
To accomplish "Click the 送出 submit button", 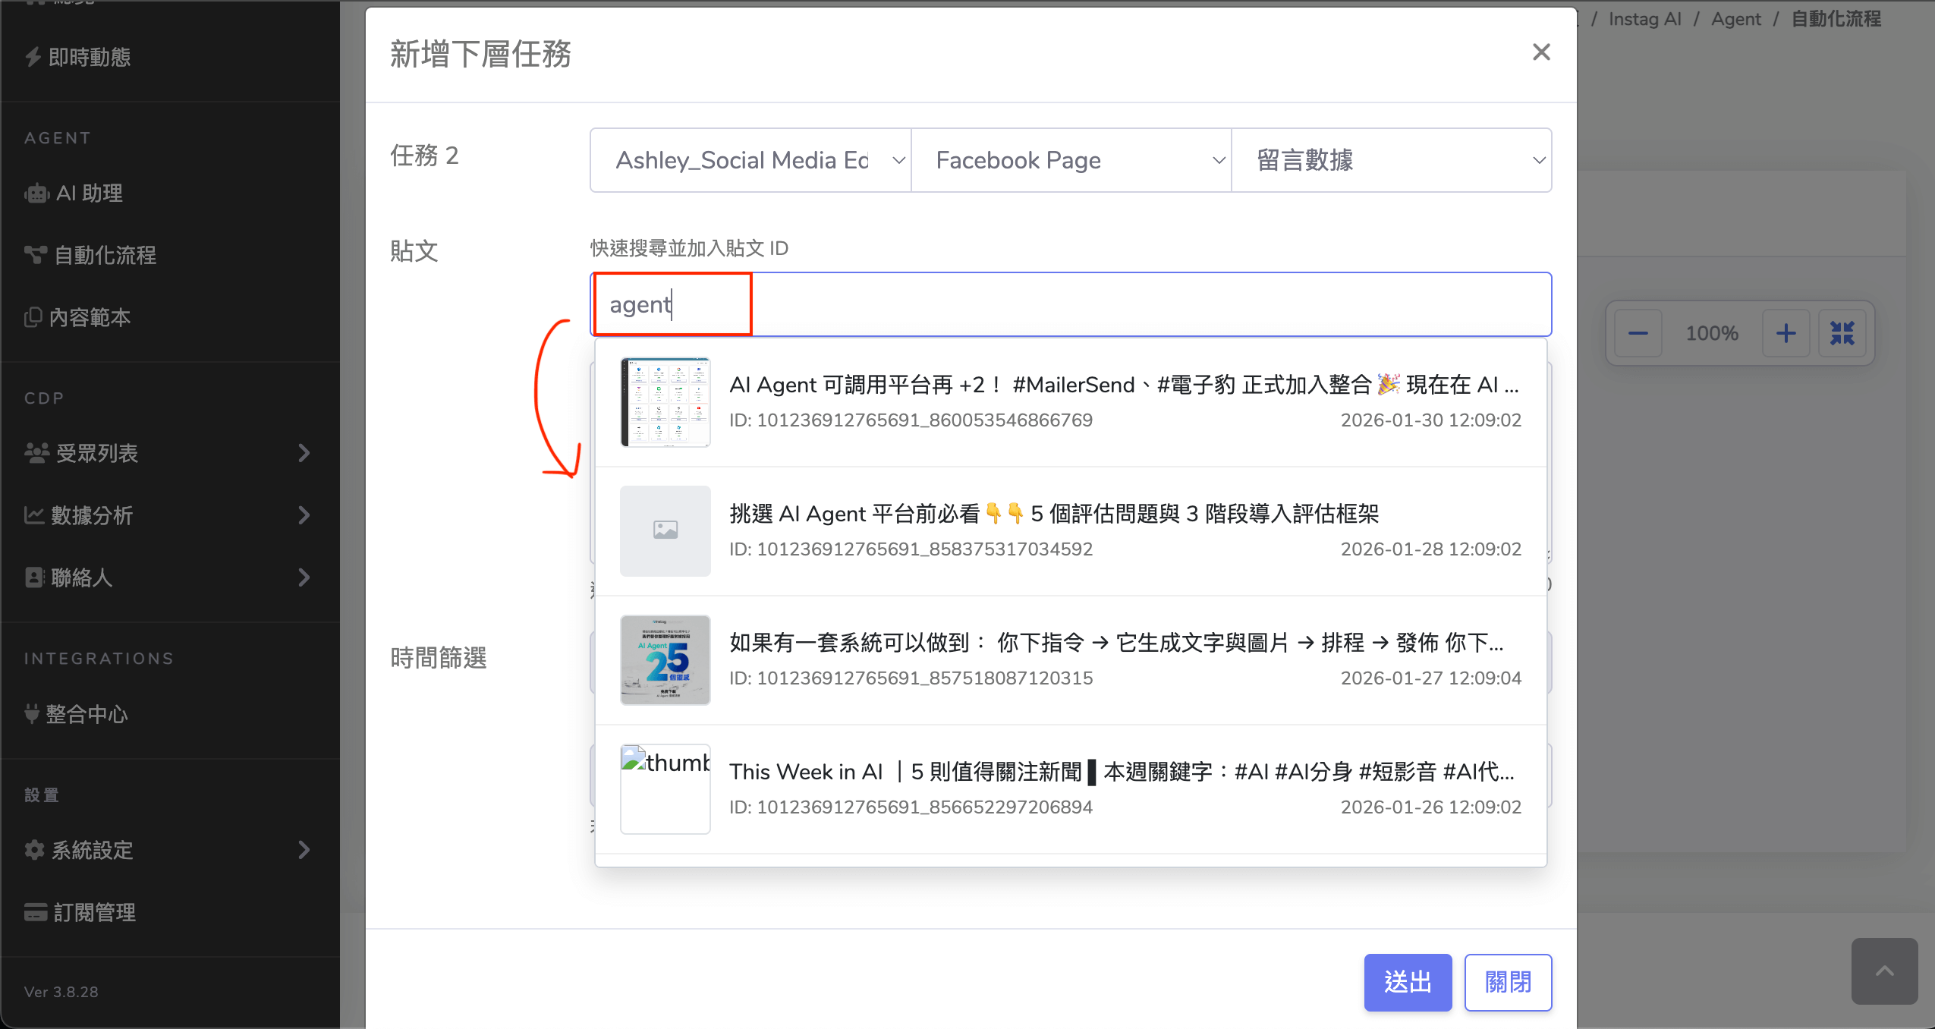I will 1407,982.
